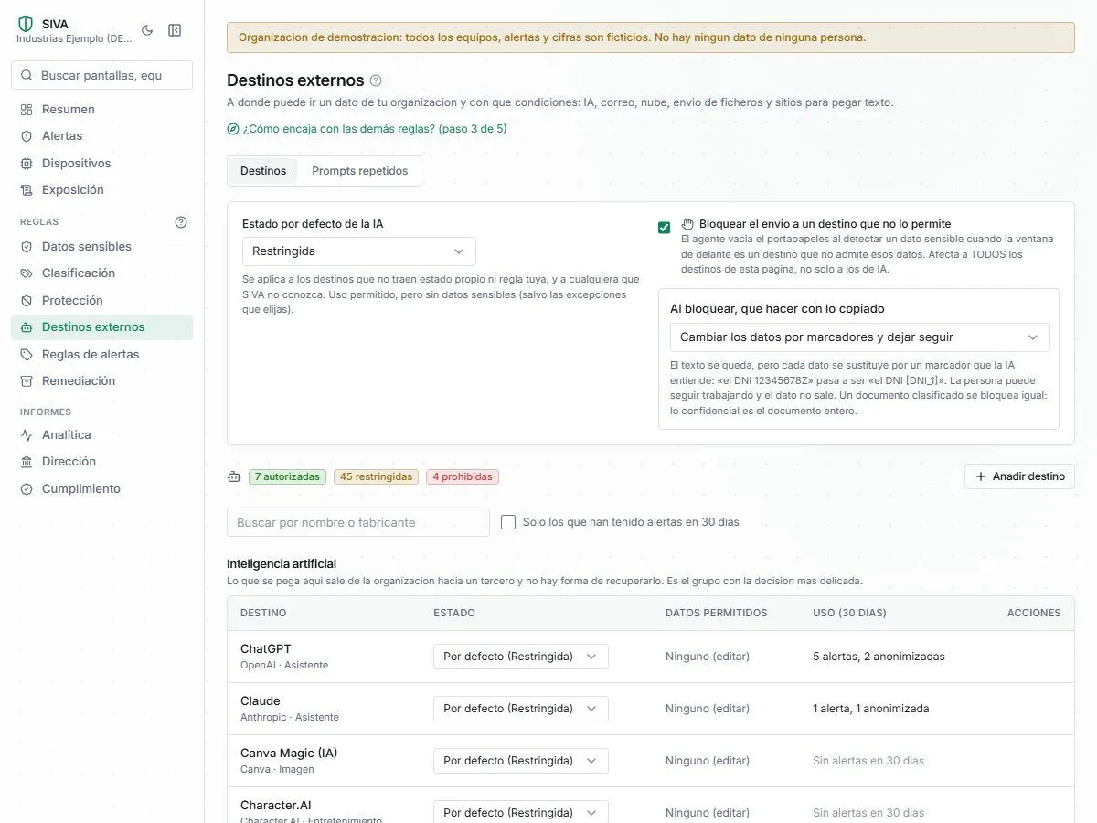Screen dimensions: 1097x823
Task: Click the robot icon before status badges
Action: coord(234,476)
